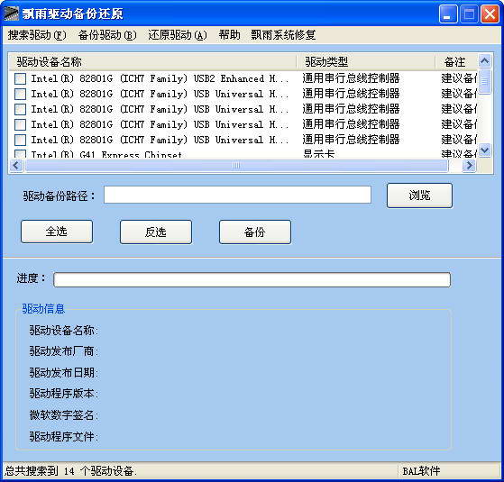Screen dimensions: 504x482
Task: Click the 备注 column header
Action: click(x=456, y=61)
